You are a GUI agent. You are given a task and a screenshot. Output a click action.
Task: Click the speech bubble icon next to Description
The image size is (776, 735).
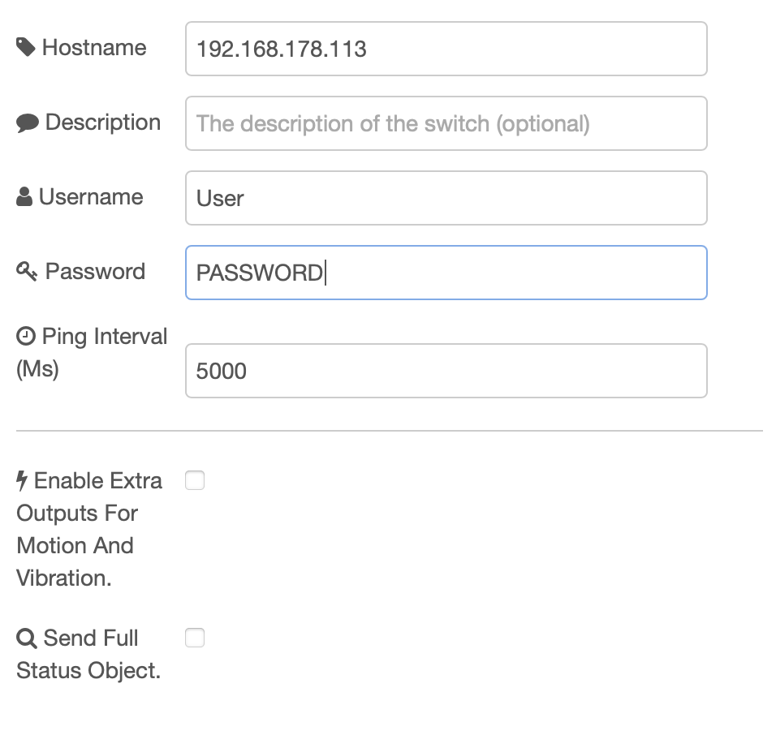(26, 122)
